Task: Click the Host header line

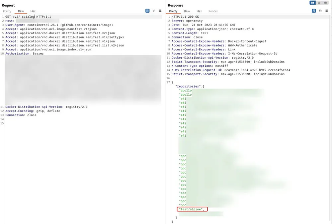Action: 32,21
